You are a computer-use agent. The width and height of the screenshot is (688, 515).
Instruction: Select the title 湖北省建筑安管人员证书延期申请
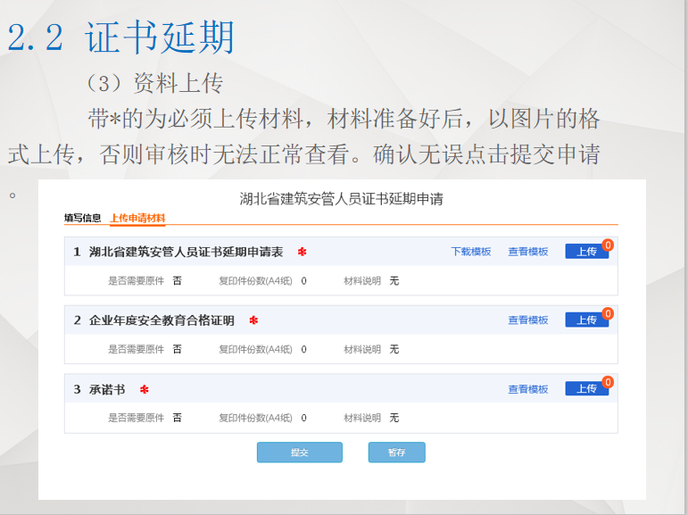[x=342, y=199]
